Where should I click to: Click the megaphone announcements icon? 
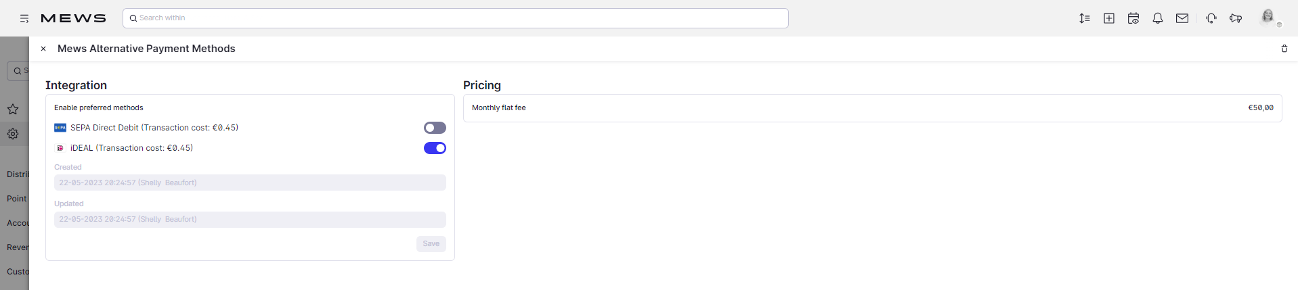tap(1236, 18)
